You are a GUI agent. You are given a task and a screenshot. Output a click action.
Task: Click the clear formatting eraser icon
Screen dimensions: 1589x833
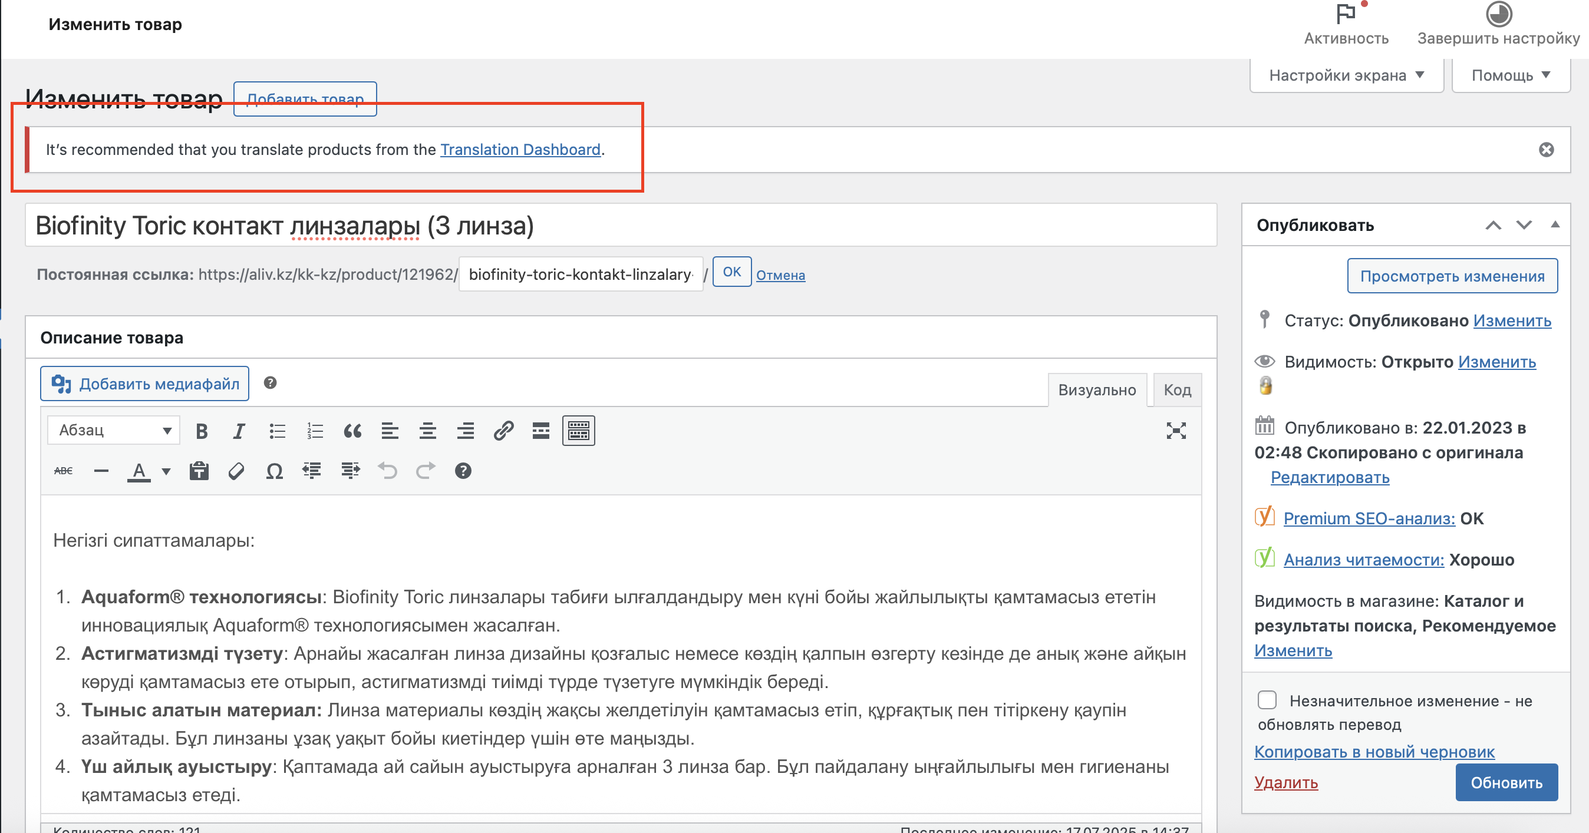pyautogui.click(x=236, y=472)
